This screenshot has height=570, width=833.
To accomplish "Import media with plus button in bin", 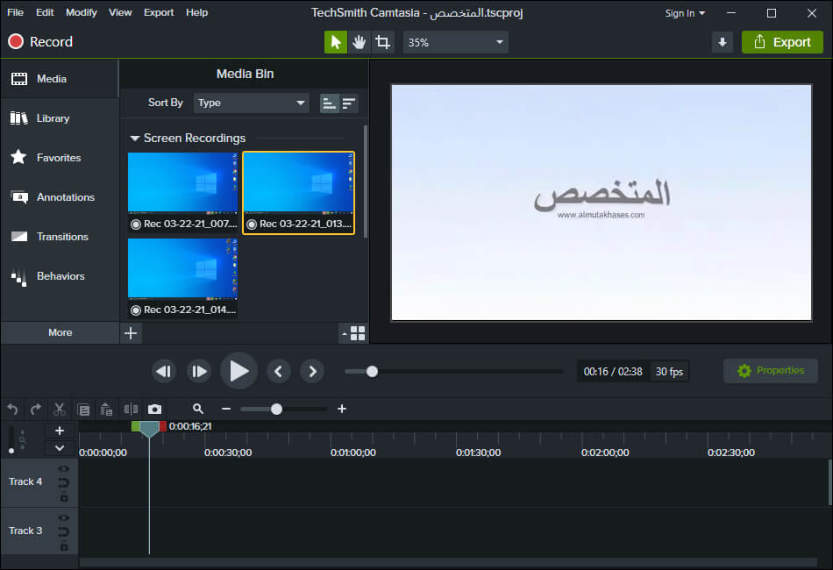I will tap(131, 333).
